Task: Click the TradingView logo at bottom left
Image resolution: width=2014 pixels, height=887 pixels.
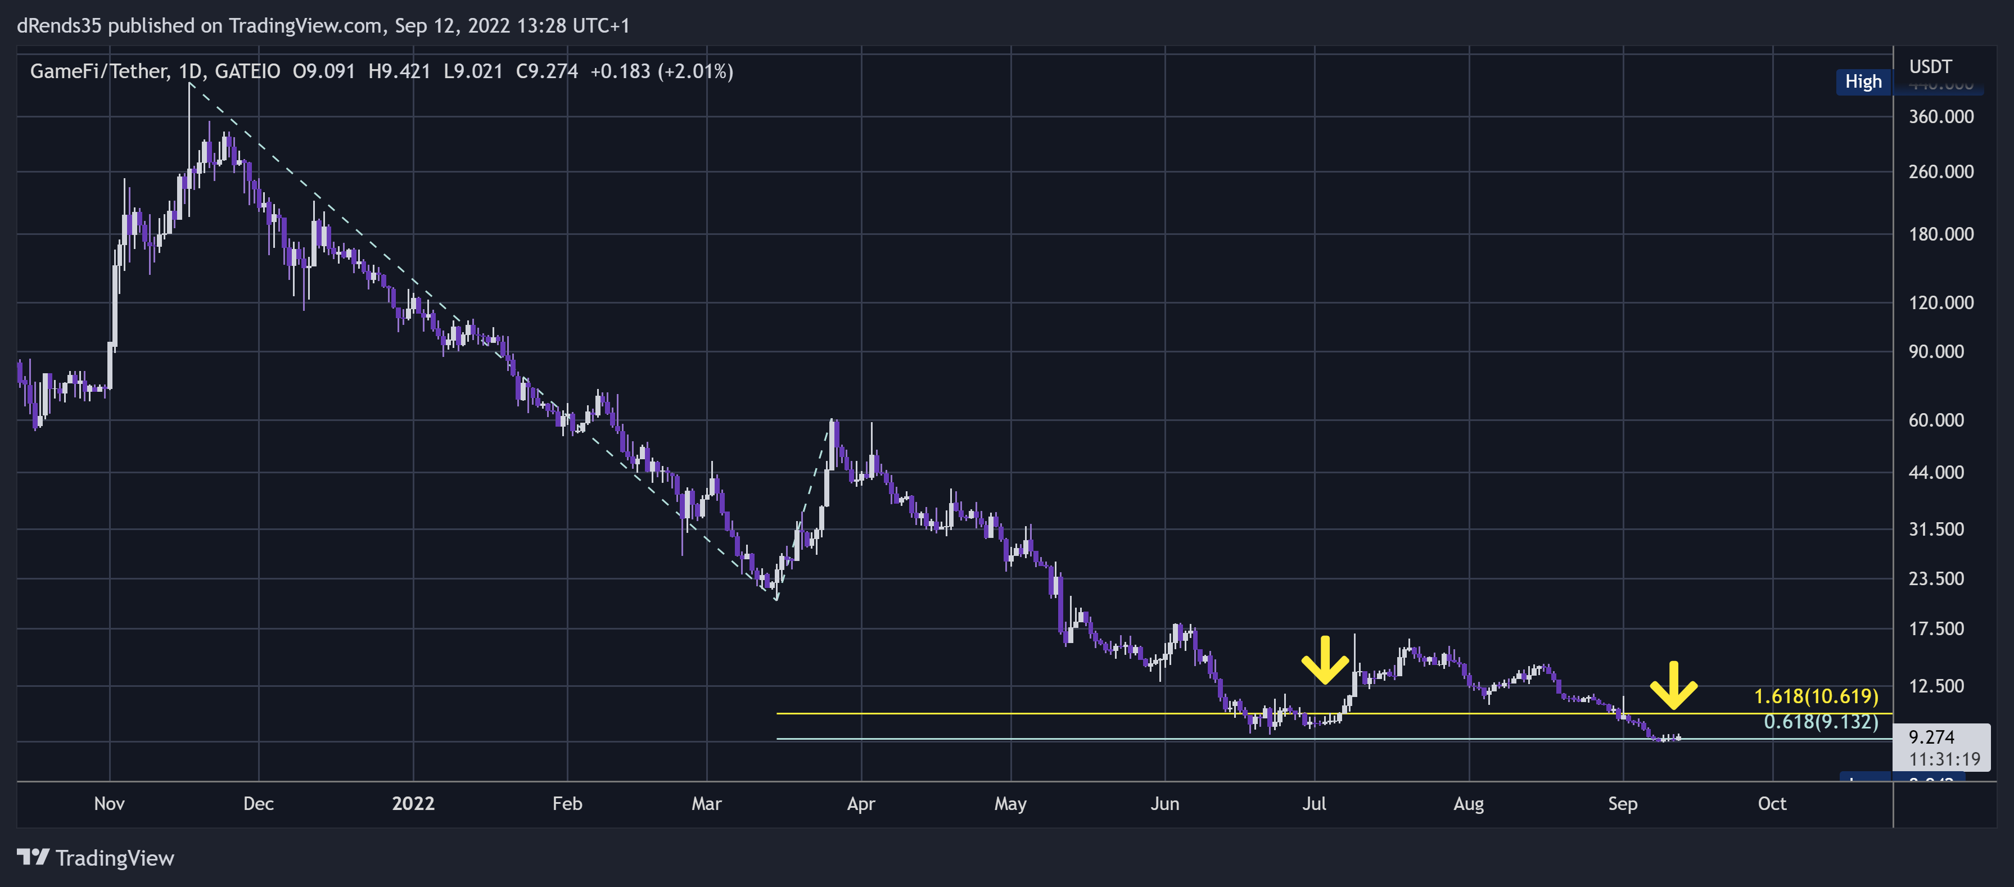Action: point(96,857)
